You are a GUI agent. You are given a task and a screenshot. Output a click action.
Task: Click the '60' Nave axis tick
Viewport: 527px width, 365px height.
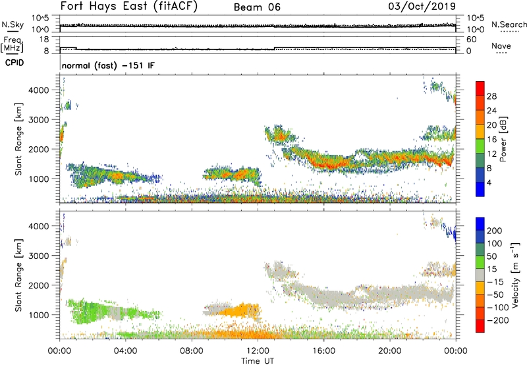coord(472,40)
